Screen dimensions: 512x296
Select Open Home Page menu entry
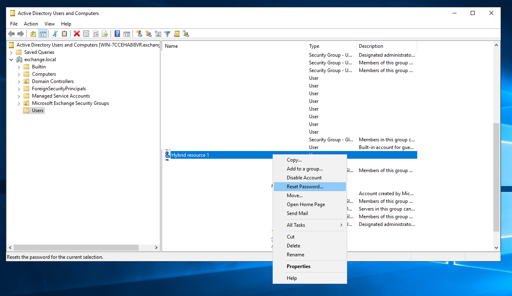pyautogui.click(x=310, y=204)
